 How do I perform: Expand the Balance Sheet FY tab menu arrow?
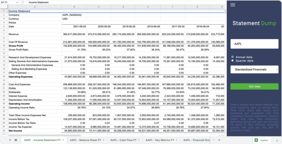tap(104, 140)
